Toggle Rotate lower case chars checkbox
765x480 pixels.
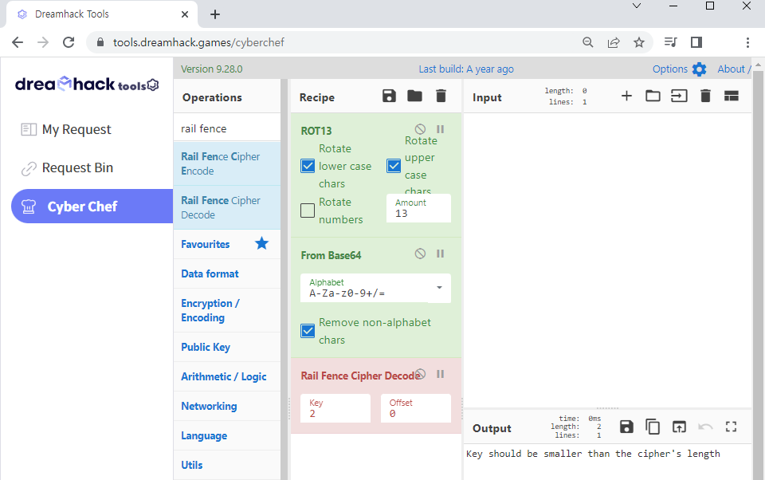[x=308, y=166]
